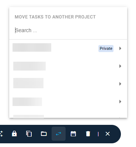Expand the second project's arrow
This screenshot has width=136, height=147.
click(x=120, y=66)
